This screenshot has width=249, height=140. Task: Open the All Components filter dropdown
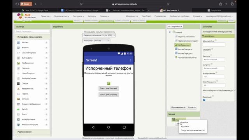coord(175,26)
